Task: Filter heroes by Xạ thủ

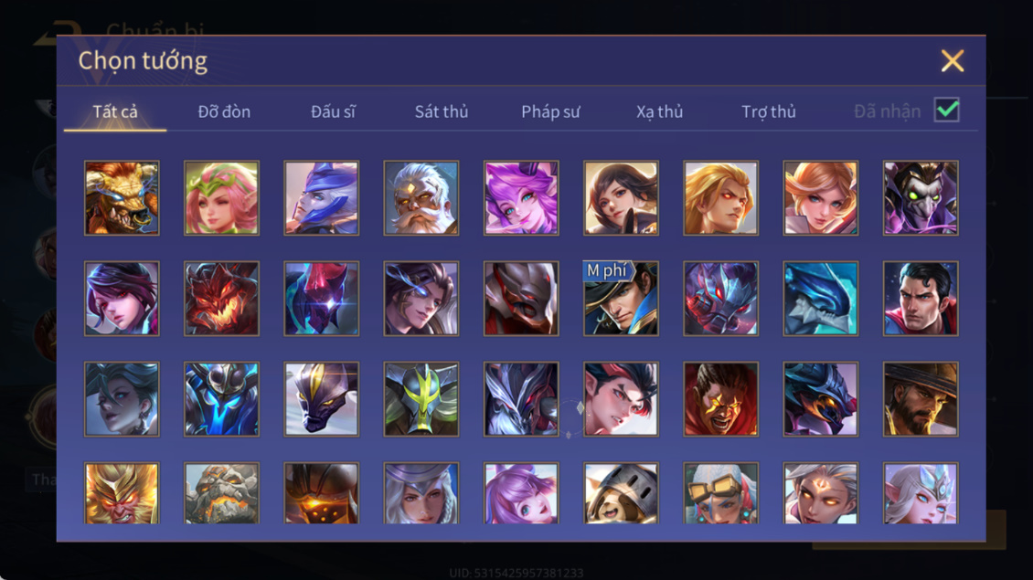Action: coord(659,112)
